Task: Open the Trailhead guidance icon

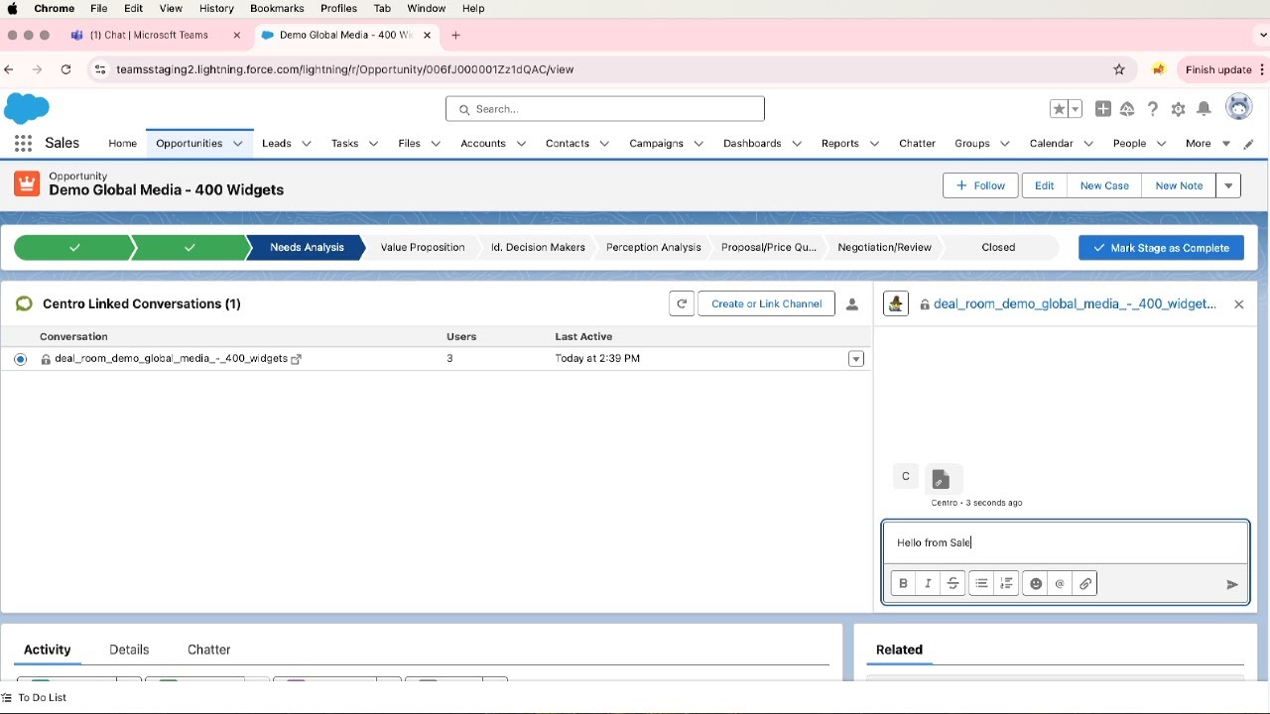Action: [1127, 109]
